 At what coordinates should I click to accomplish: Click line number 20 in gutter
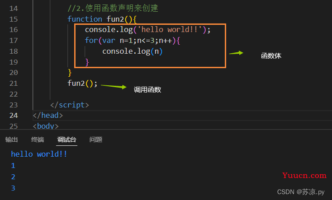tap(14, 73)
